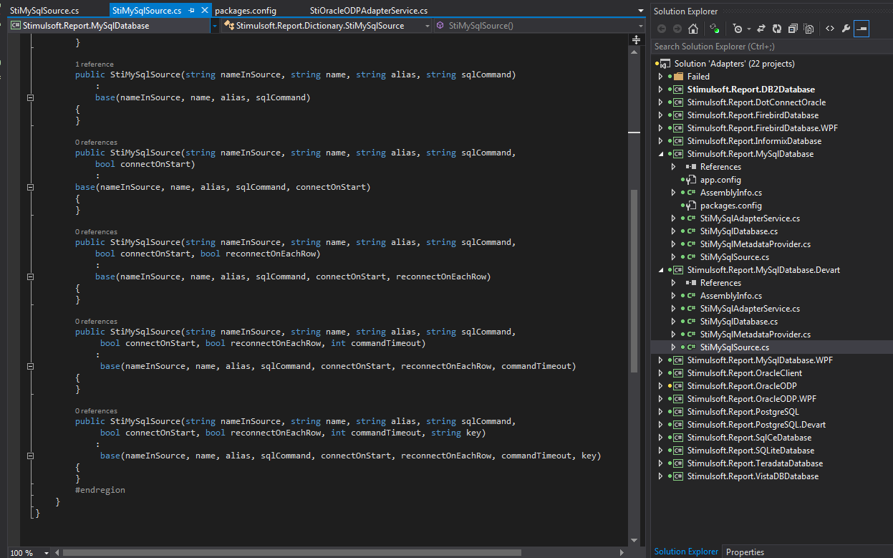Select the active pinned StiMySqlSource.cs tab
893x558 pixels.
click(x=147, y=11)
